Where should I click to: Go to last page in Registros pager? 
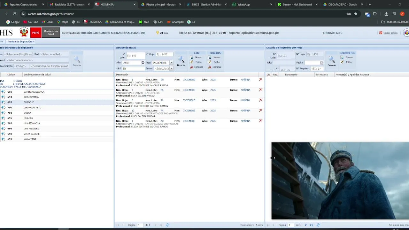click(x=311, y=225)
